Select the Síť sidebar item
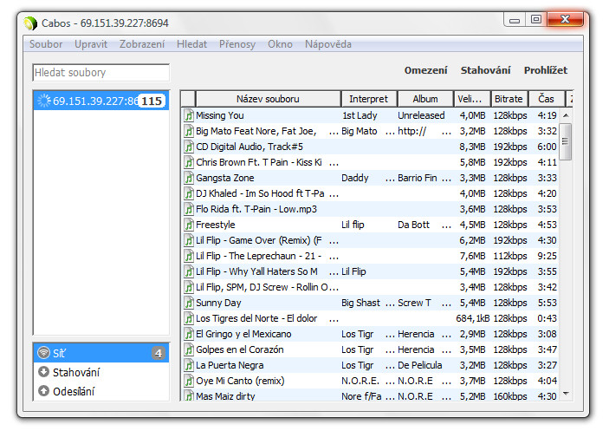The width and height of the screenshot is (609, 431). pos(101,353)
